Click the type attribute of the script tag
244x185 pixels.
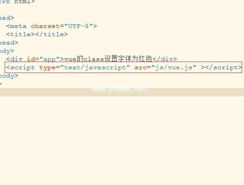pos(47,67)
